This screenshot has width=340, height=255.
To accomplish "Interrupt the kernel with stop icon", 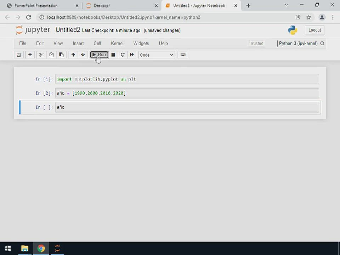I will point(113,55).
